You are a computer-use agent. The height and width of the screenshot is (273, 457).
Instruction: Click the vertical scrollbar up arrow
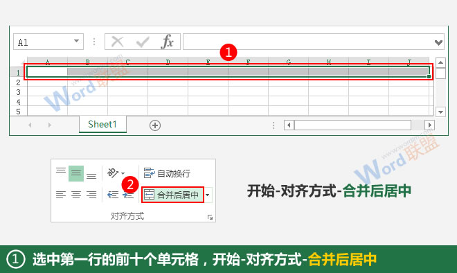[440, 62]
